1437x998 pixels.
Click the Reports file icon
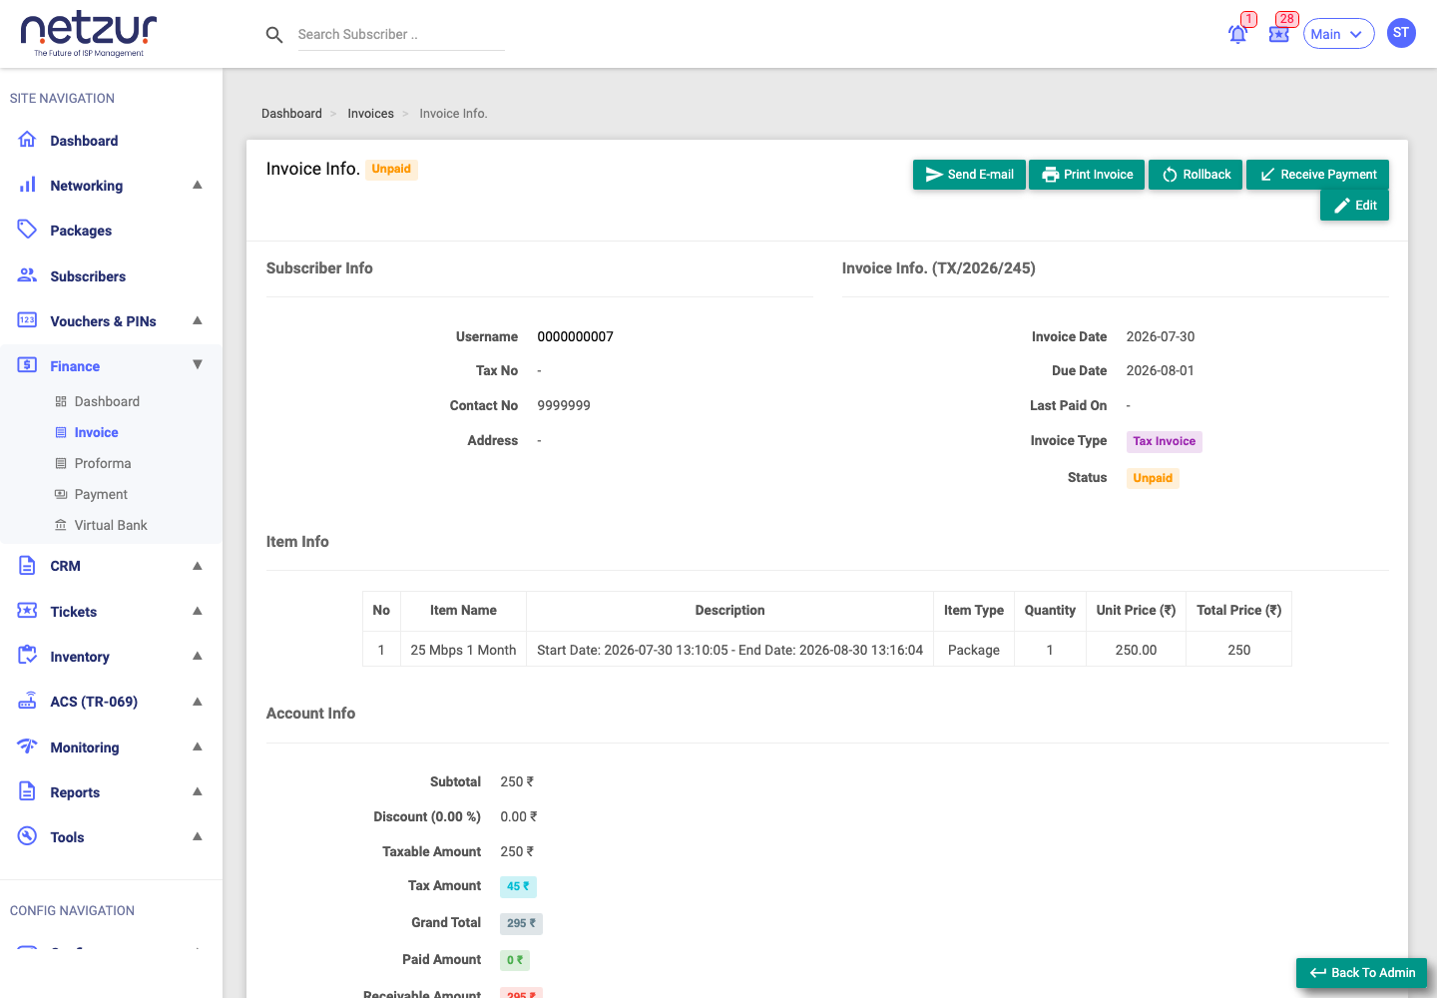[27, 791]
